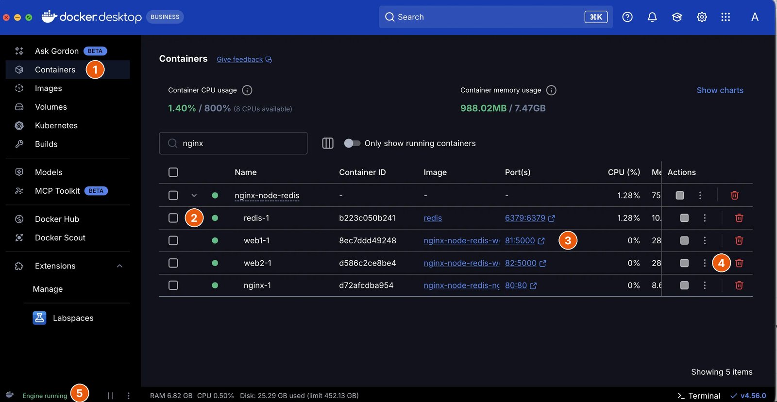Viewport: 777px width, 402px height.
Task: Open more actions for nginx-1
Action: click(x=705, y=285)
